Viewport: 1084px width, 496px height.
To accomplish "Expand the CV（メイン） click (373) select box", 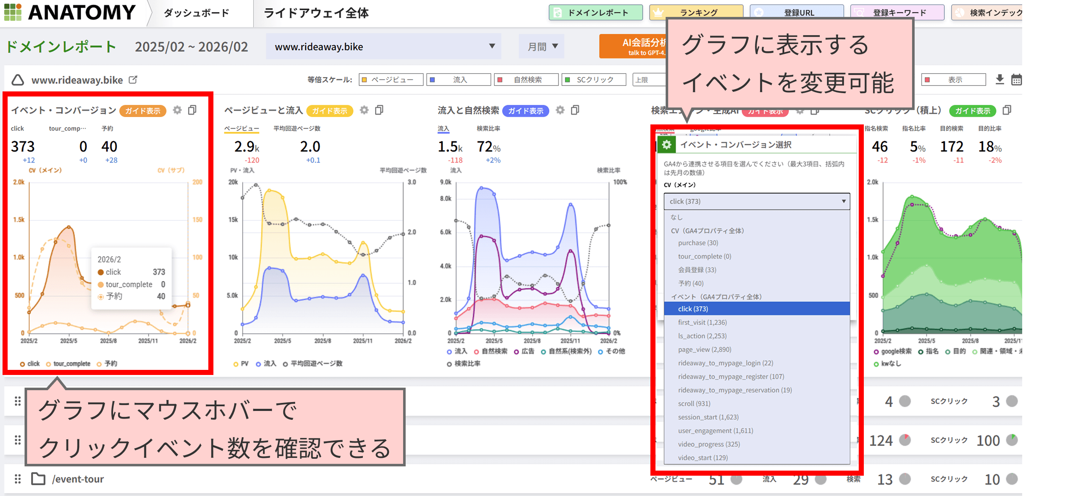I will pyautogui.click(x=756, y=201).
